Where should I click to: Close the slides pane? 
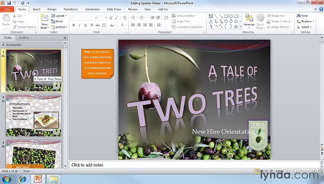click(x=65, y=38)
